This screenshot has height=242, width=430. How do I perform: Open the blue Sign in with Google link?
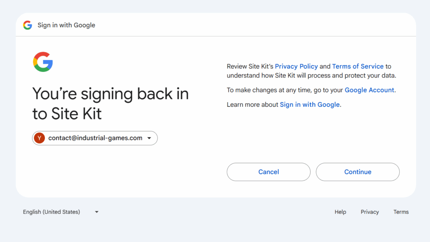pyautogui.click(x=309, y=105)
